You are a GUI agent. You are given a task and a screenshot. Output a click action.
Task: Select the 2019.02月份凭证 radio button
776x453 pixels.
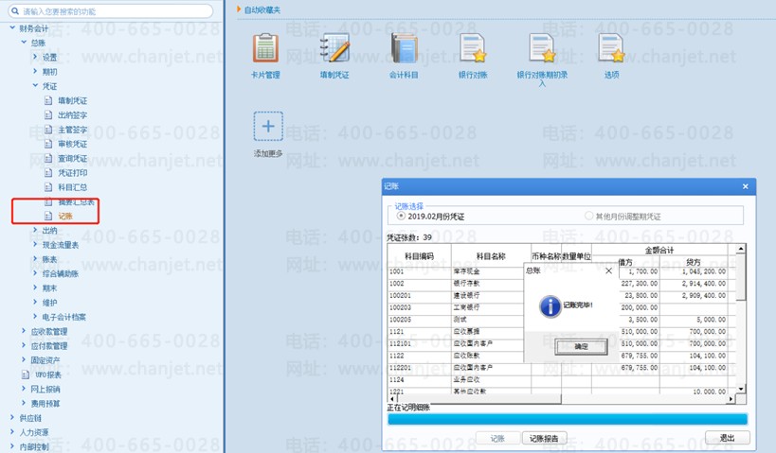402,216
